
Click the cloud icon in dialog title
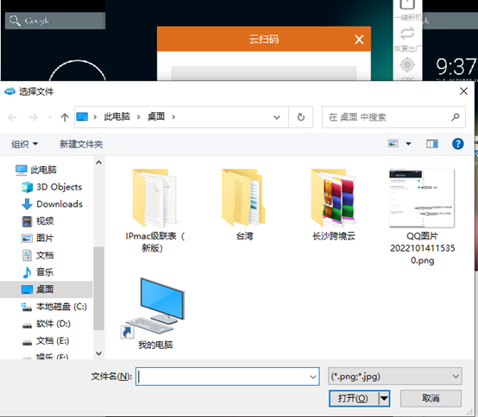(9, 91)
